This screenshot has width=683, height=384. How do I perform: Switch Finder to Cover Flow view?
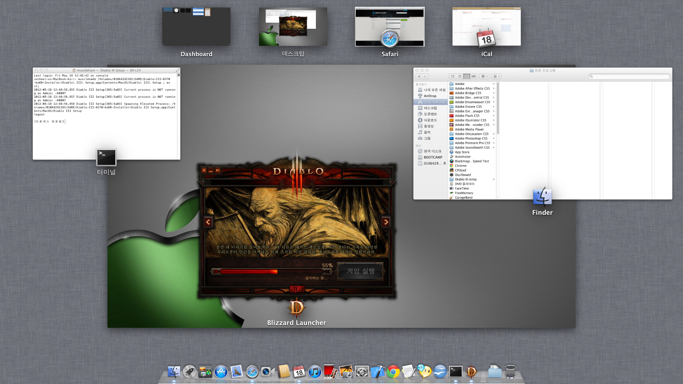(x=473, y=76)
